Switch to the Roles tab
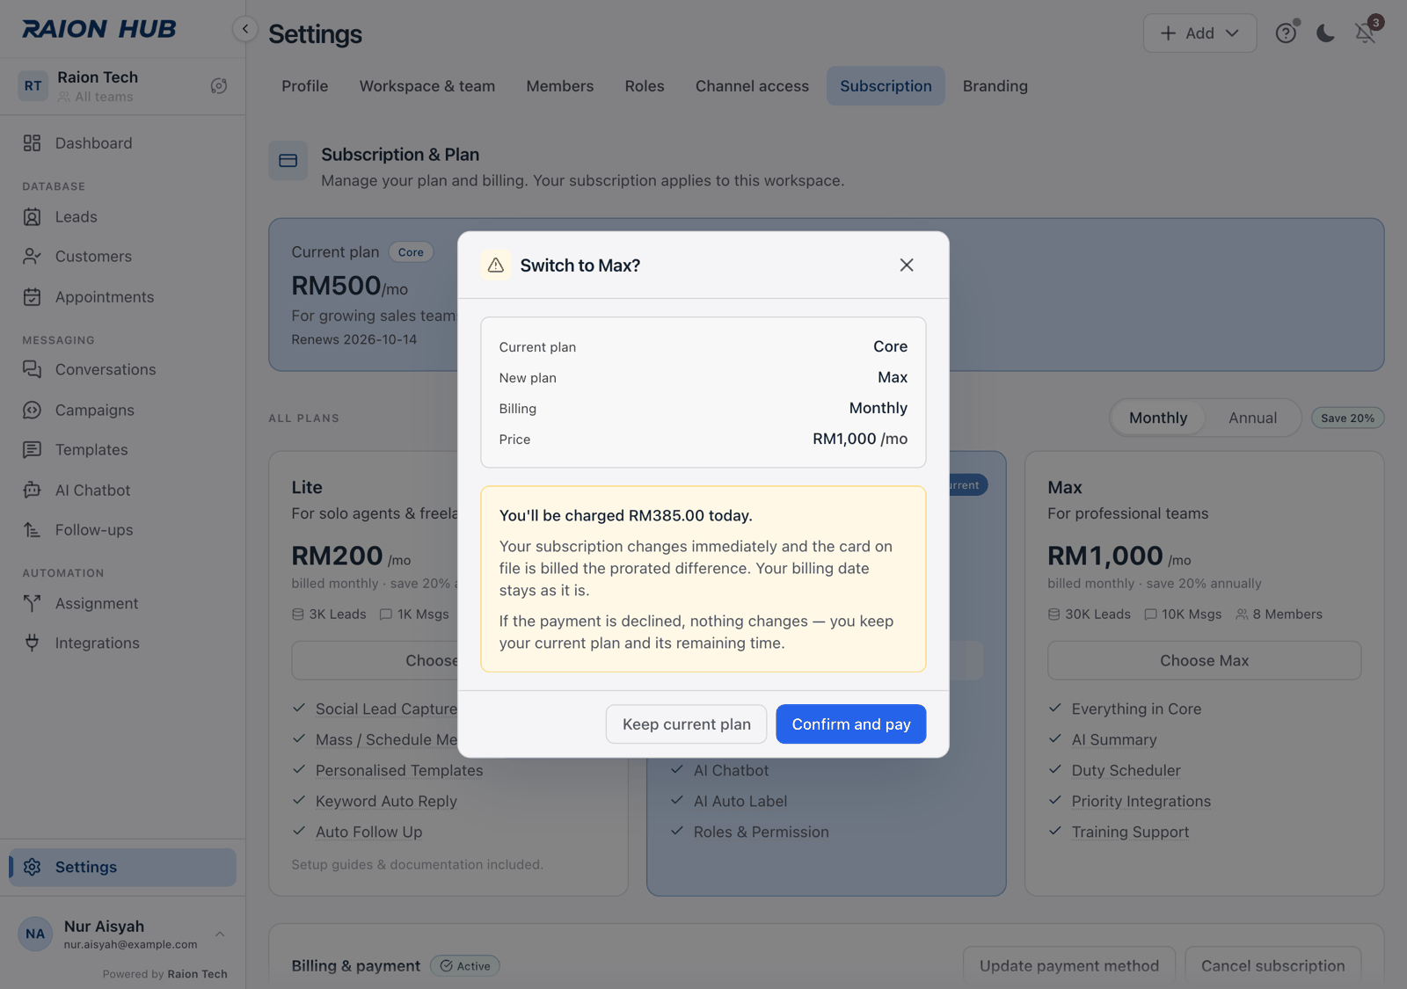Viewport: 1407px width, 989px height. 645,86
